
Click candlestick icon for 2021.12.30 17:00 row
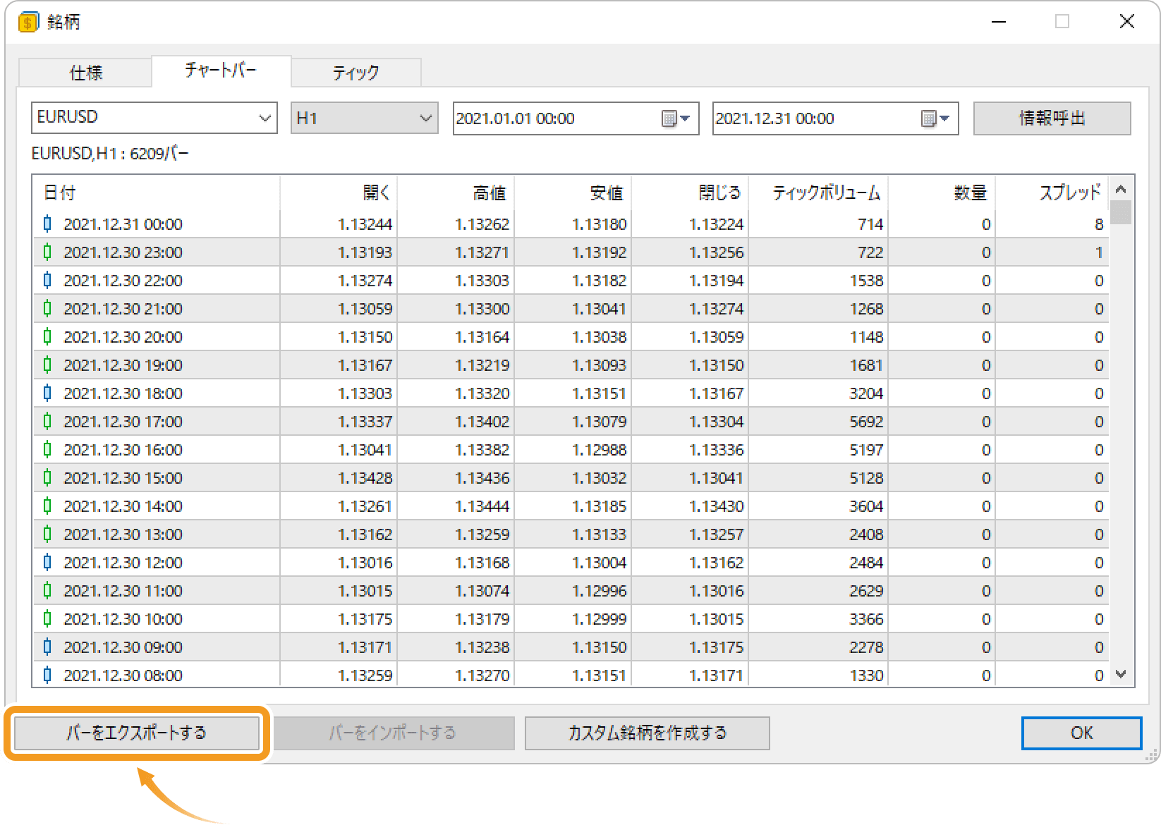point(47,422)
